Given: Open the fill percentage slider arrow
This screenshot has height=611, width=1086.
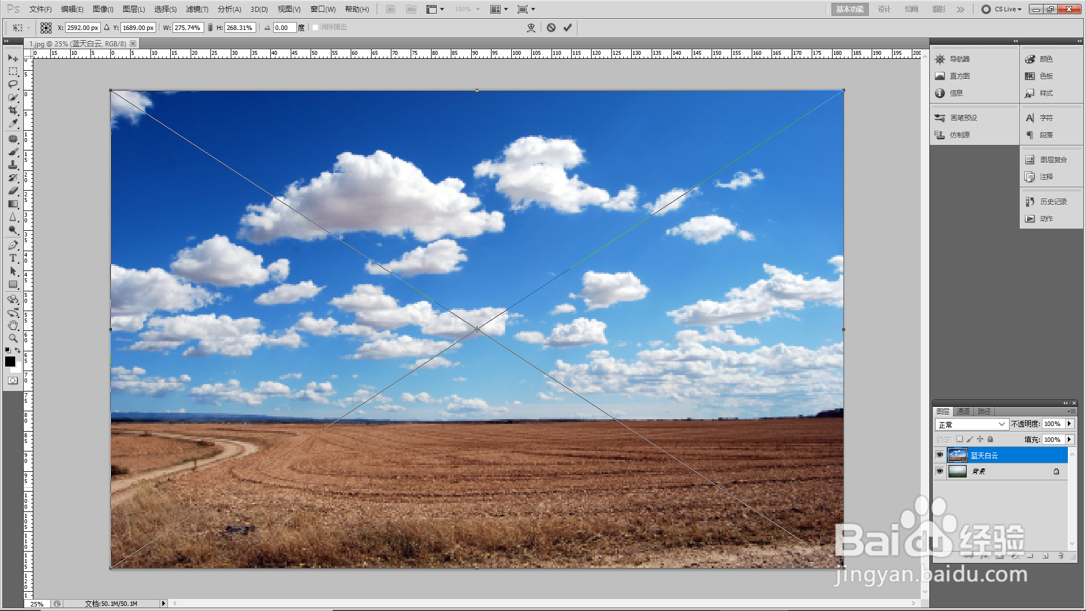Looking at the screenshot, I should coord(1069,440).
